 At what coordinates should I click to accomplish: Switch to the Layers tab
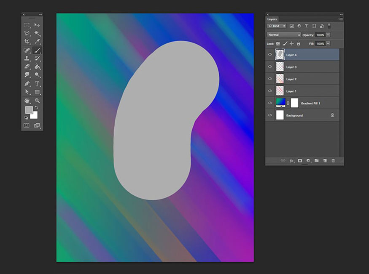click(272, 19)
